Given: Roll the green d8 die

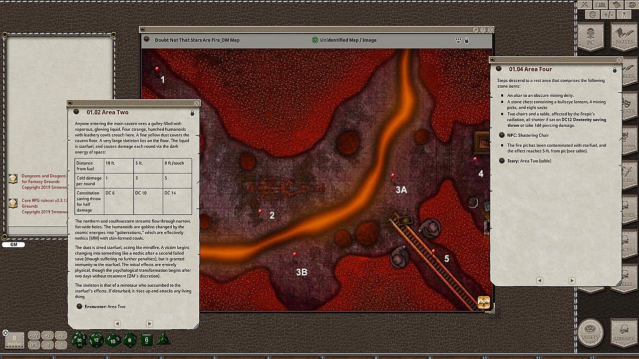Looking at the screenshot, I should [x=130, y=340].
